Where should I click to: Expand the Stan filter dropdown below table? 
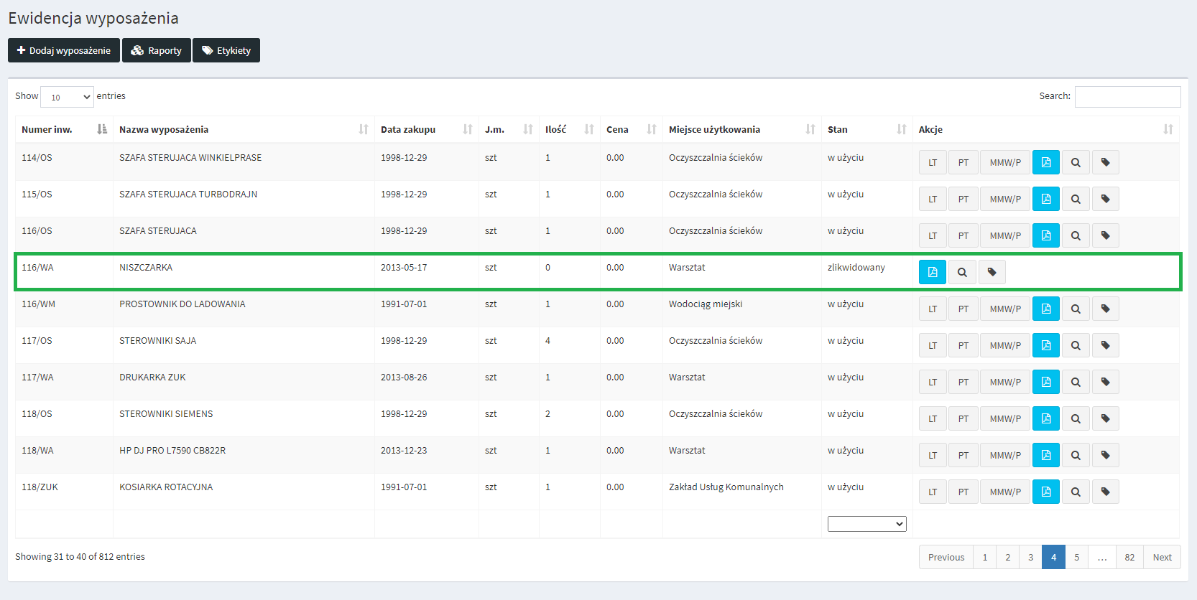pyautogui.click(x=866, y=524)
